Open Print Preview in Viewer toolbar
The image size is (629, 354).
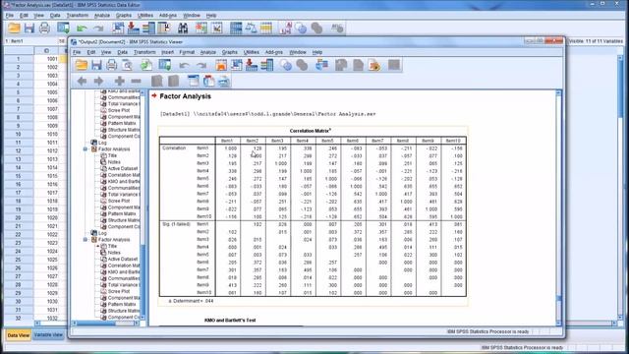[x=127, y=65]
